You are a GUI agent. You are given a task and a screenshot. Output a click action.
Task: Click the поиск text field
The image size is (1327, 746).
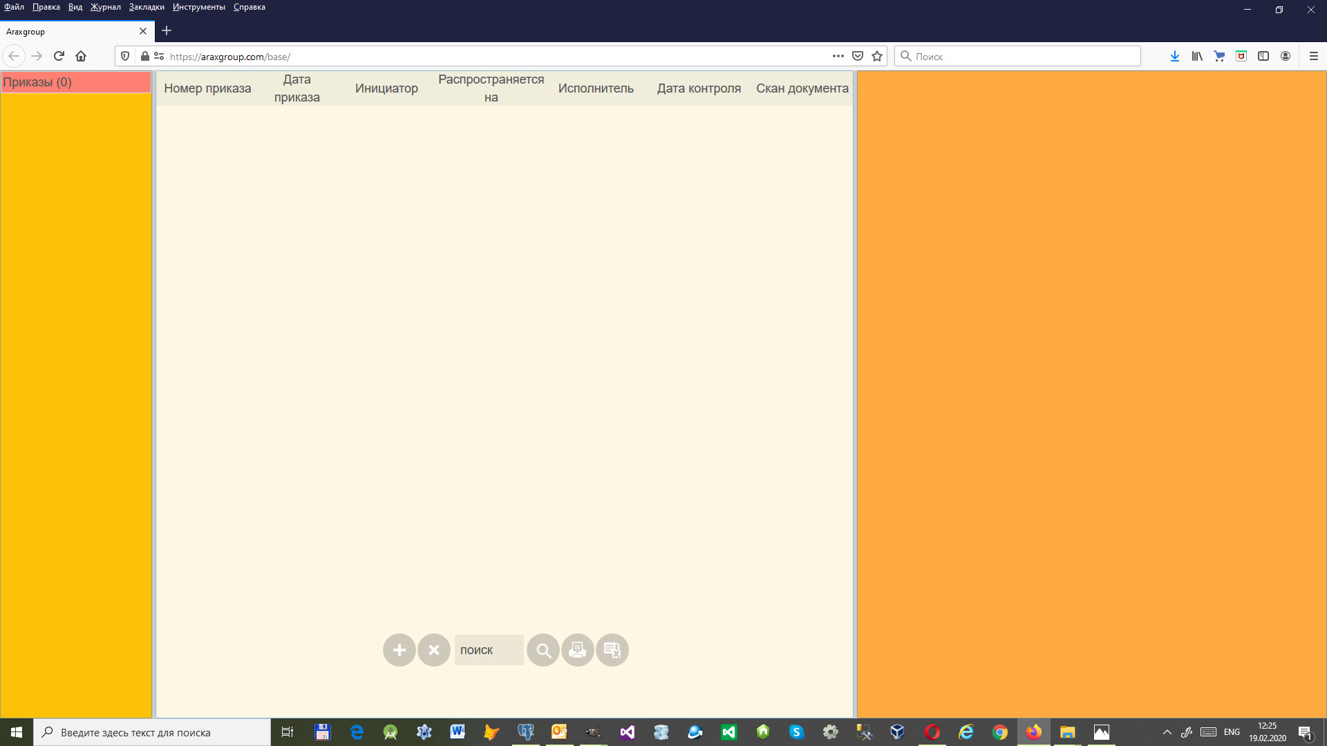tap(489, 650)
